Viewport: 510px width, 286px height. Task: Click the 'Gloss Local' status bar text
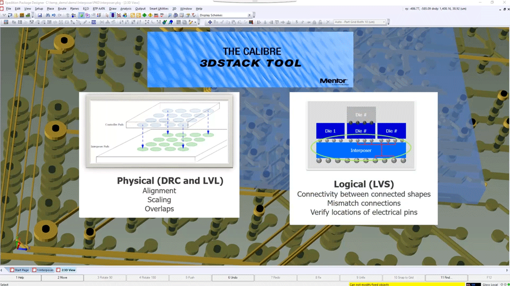[490, 284]
